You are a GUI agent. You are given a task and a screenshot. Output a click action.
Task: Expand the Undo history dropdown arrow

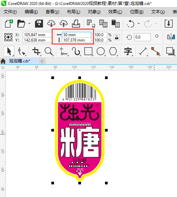pyautogui.click(x=139, y=24)
